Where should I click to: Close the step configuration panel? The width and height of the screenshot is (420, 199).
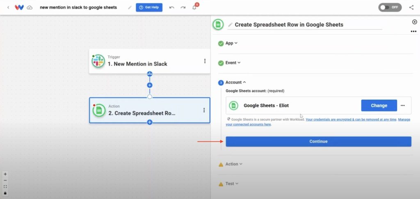click(x=414, y=22)
